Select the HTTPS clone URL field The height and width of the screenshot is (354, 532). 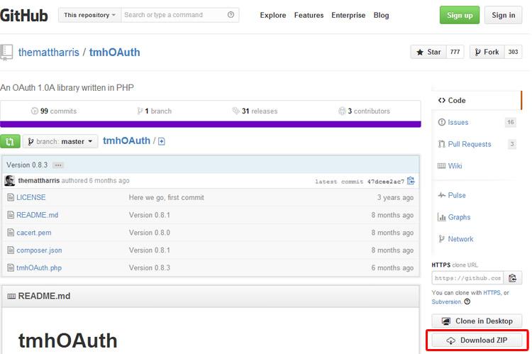467,278
